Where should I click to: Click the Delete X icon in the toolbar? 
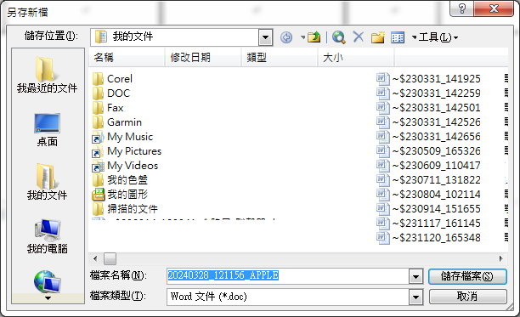(x=359, y=37)
